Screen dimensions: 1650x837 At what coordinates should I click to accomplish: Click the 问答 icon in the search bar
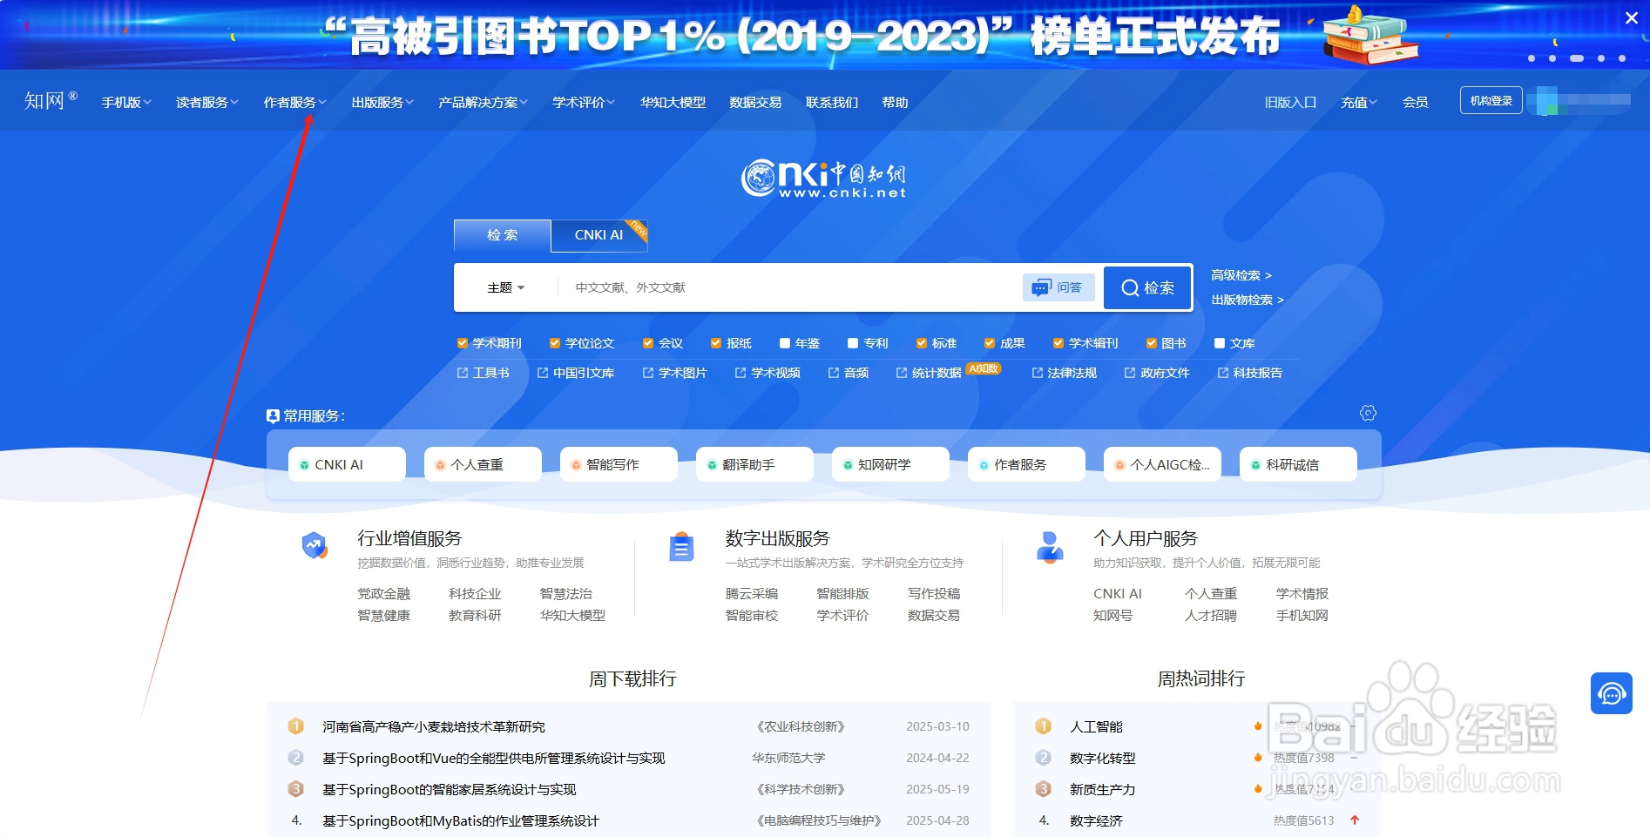1058,287
